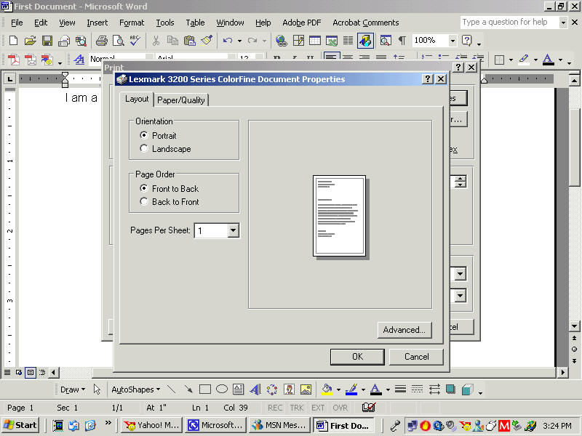Image resolution: width=582 pixels, height=436 pixels.
Task: Toggle Show/Hide paragraph marks icon
Action: click(402, 41)
